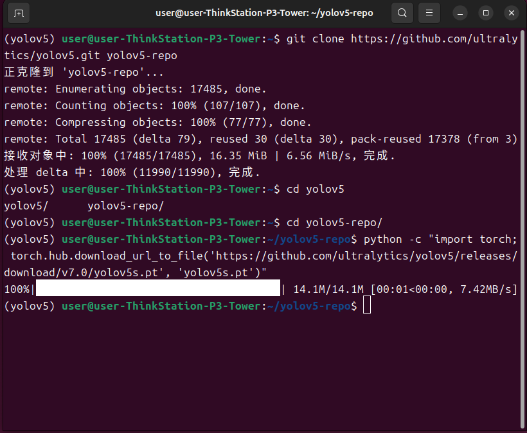Click the text 'git clone' in first command
This screenshot has height=433, width=527.
click(315, 39)
